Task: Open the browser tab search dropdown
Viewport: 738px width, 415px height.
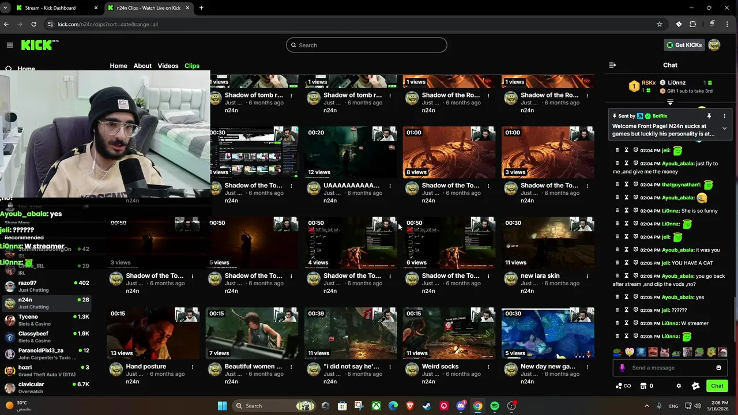Action: click(x=5, y=8)
